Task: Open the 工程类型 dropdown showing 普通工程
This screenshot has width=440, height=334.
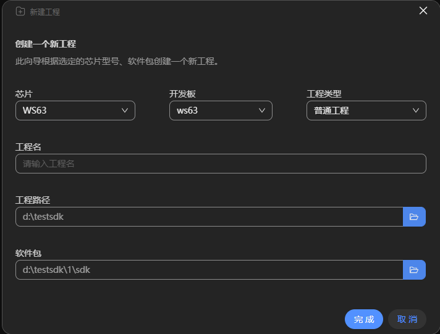Action: [x=366, y=111]
